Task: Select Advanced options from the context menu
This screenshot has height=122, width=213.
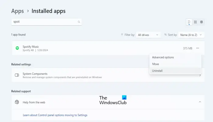Action: click(163, 57)
